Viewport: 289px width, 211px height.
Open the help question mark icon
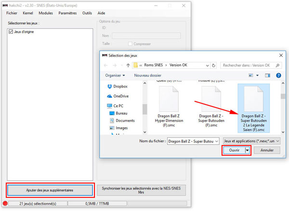coord(278,76)
